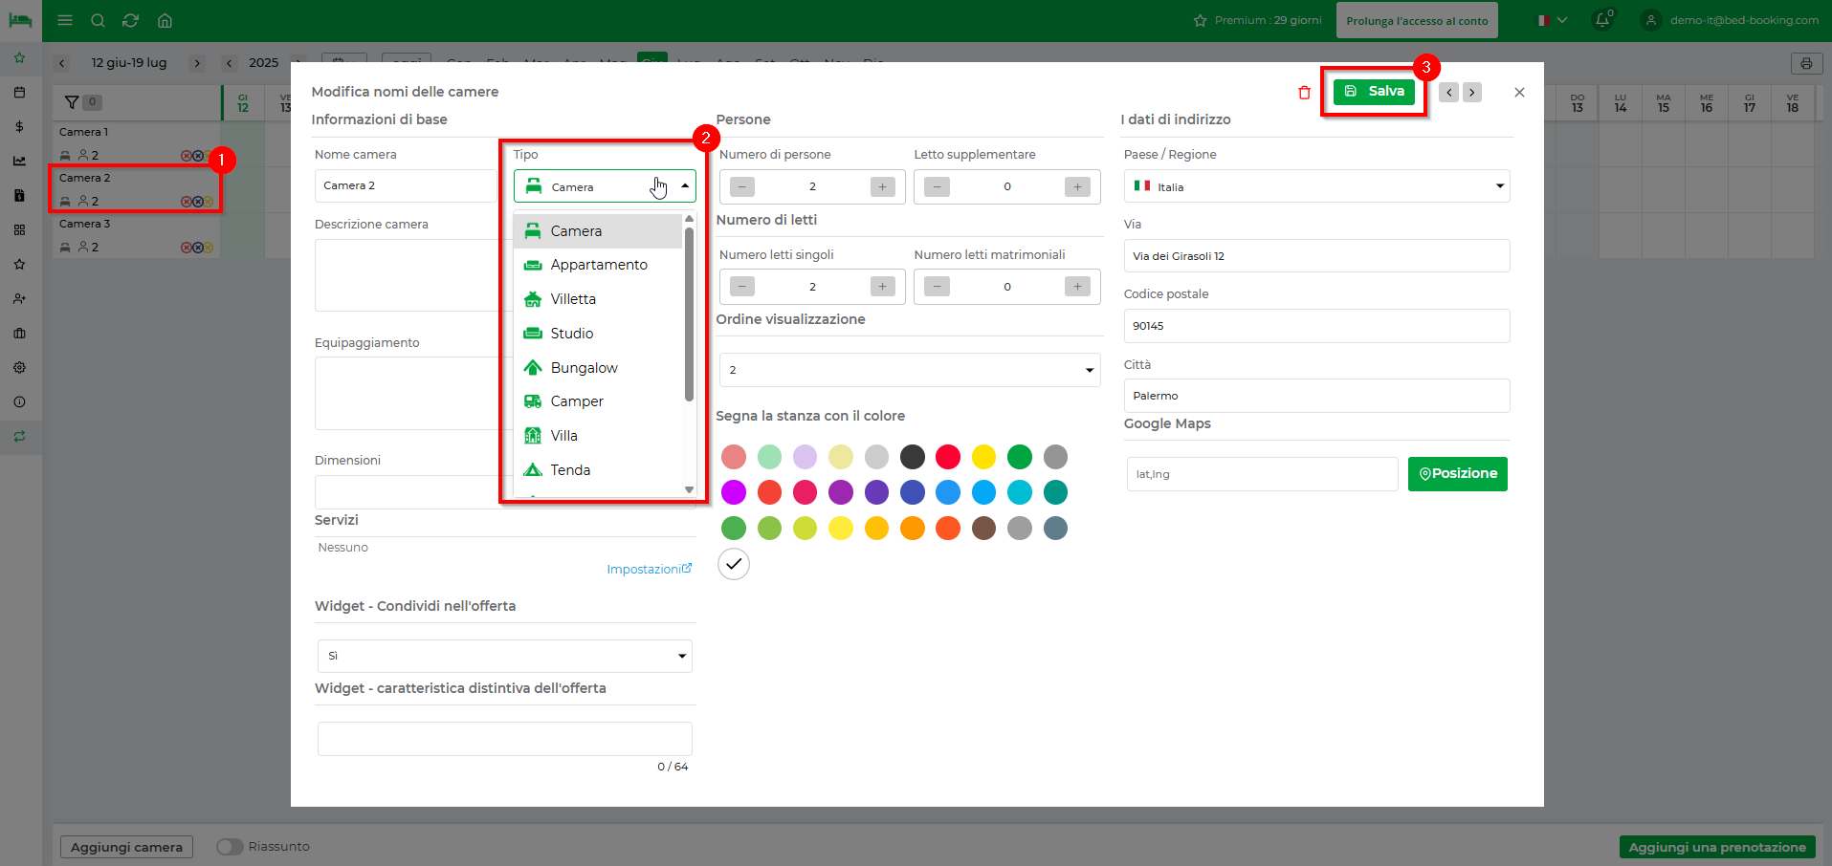Screen dimensions: 1832x866
Task: Decrease Numero letti matrimoniali with minus
Action: (938, 286)
